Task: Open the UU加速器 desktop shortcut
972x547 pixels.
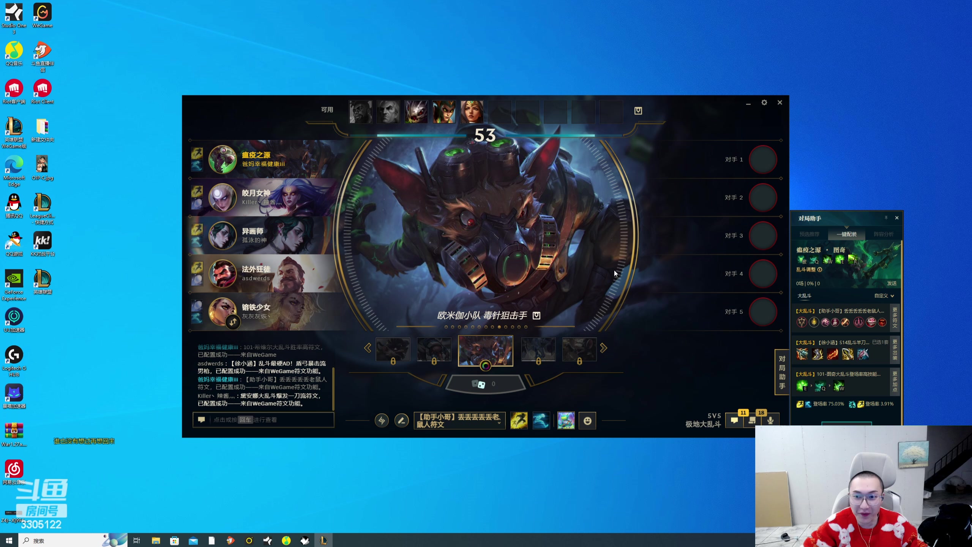Action: tap(14, 320)
